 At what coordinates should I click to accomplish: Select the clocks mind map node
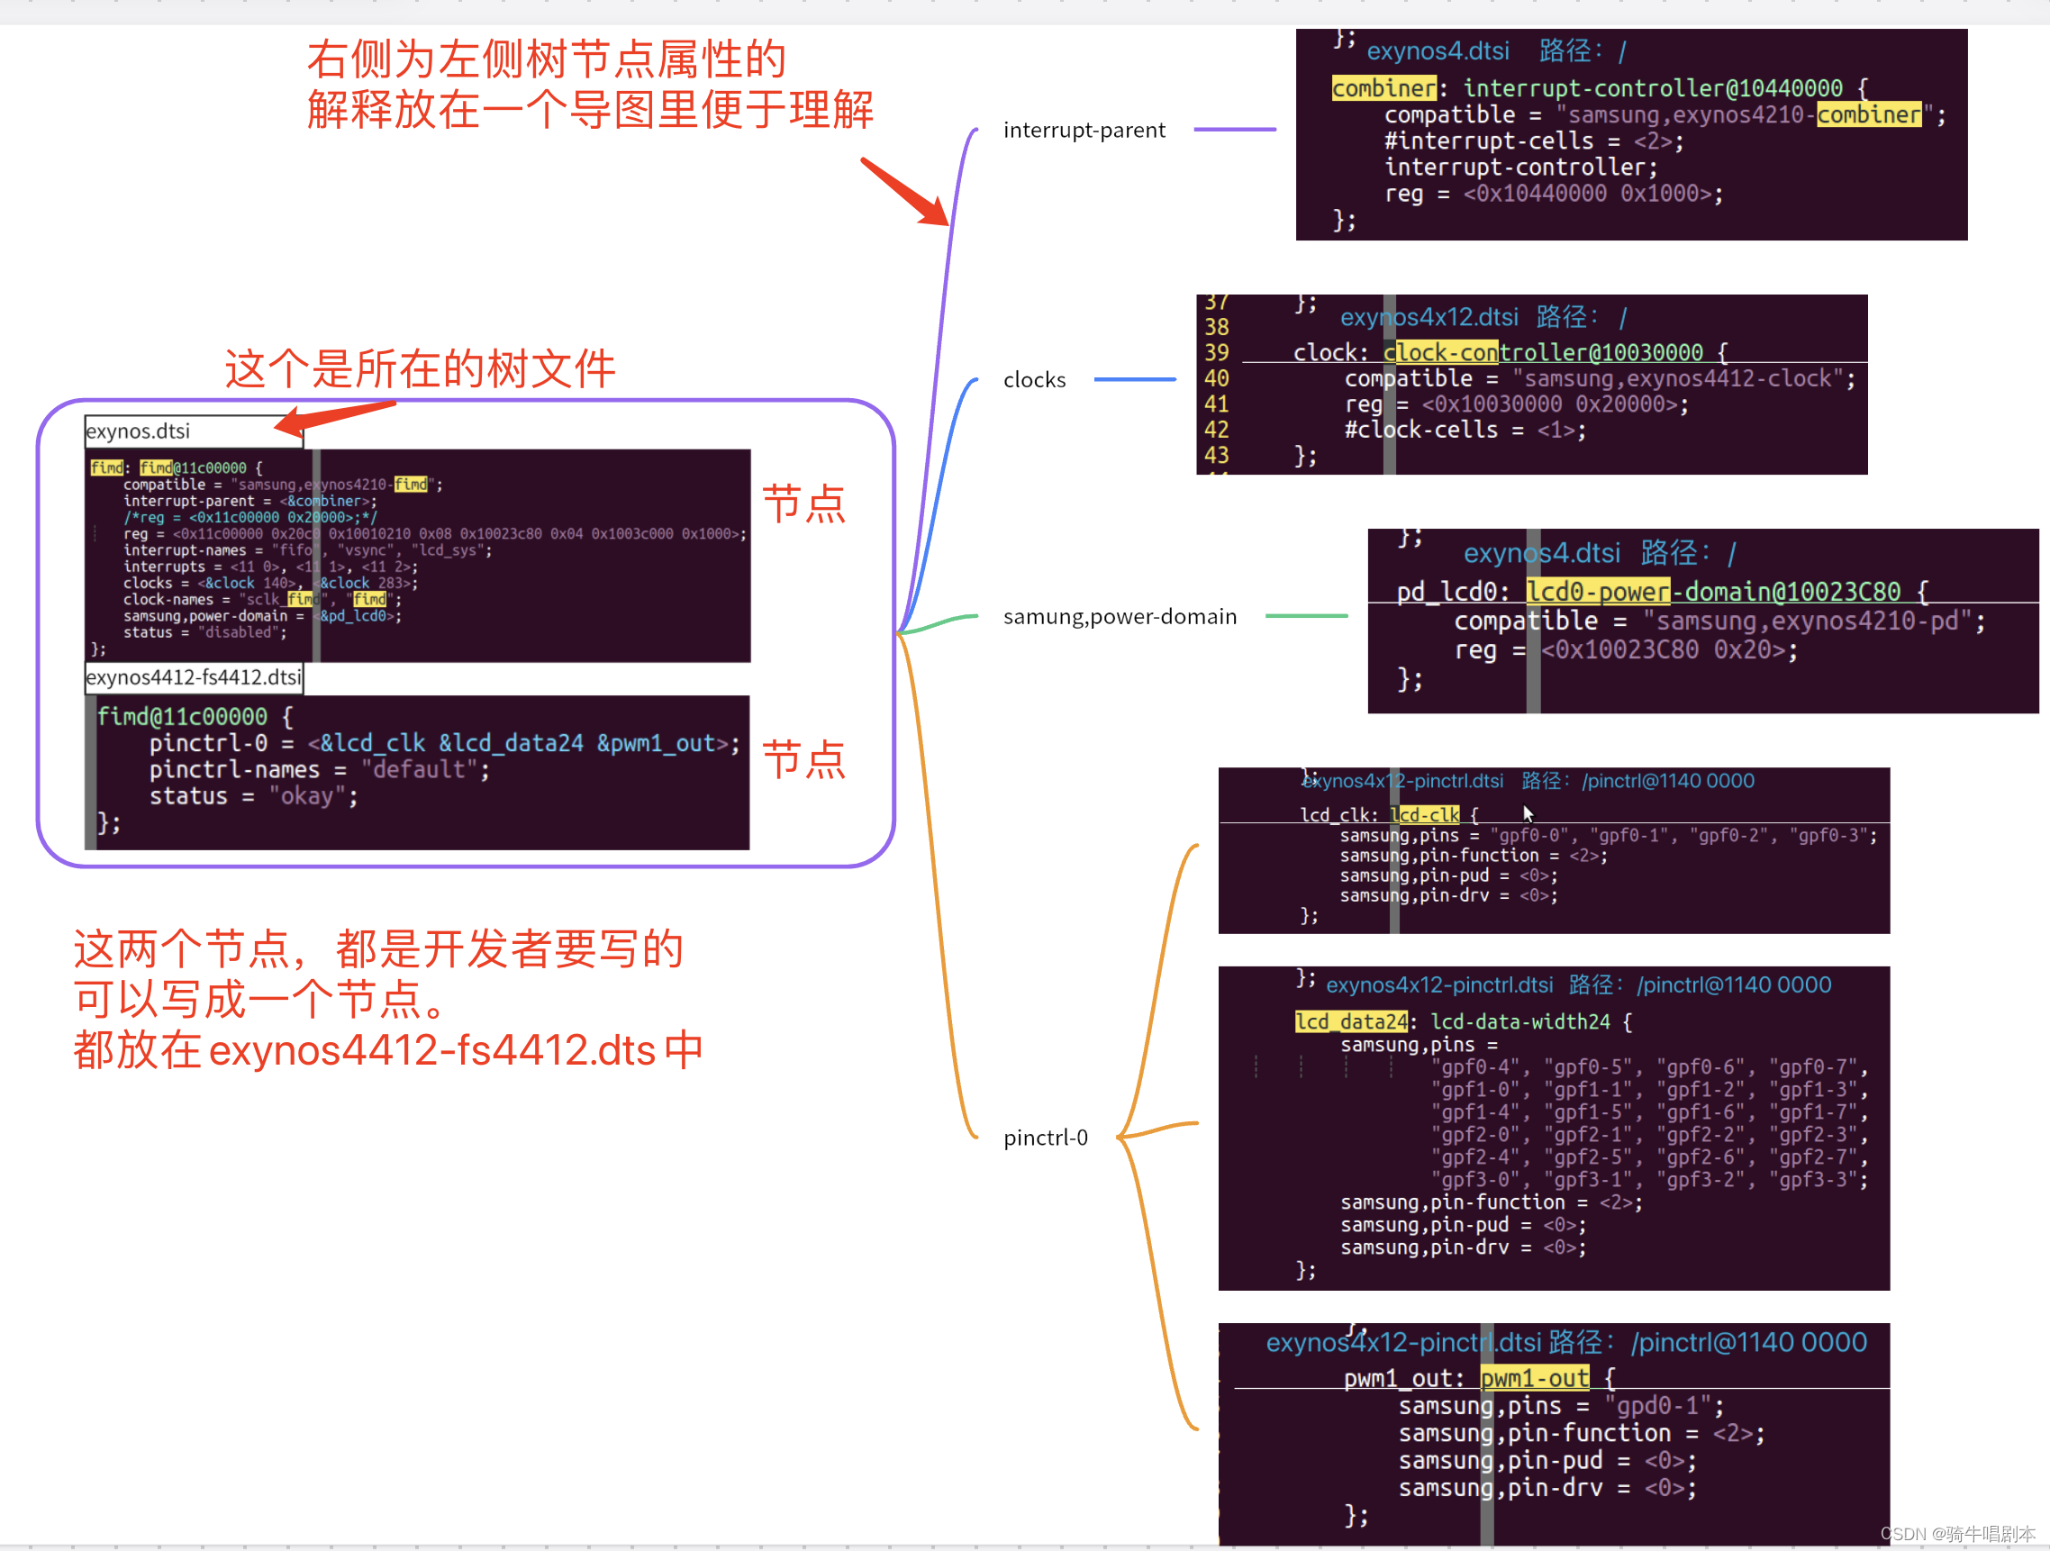(x=1034, y=380)
